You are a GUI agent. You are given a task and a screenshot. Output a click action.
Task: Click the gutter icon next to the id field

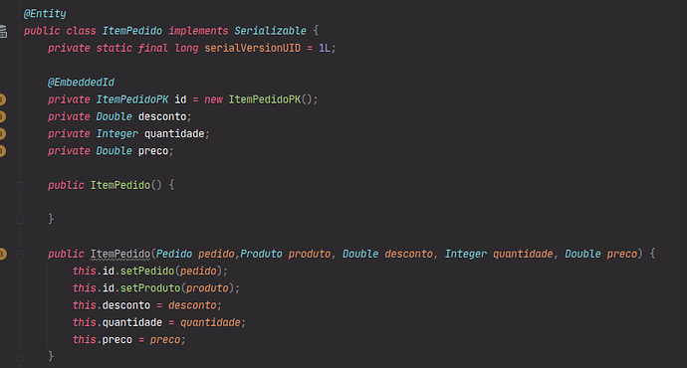(2, 99)
